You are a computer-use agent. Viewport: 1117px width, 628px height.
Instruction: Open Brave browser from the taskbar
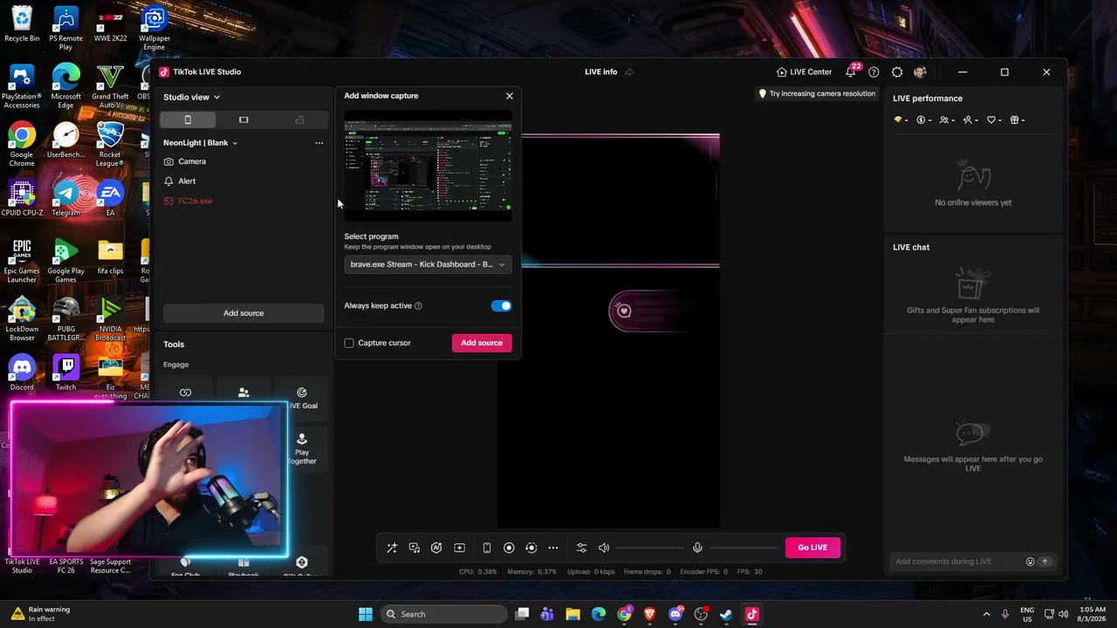pos(649,614)
